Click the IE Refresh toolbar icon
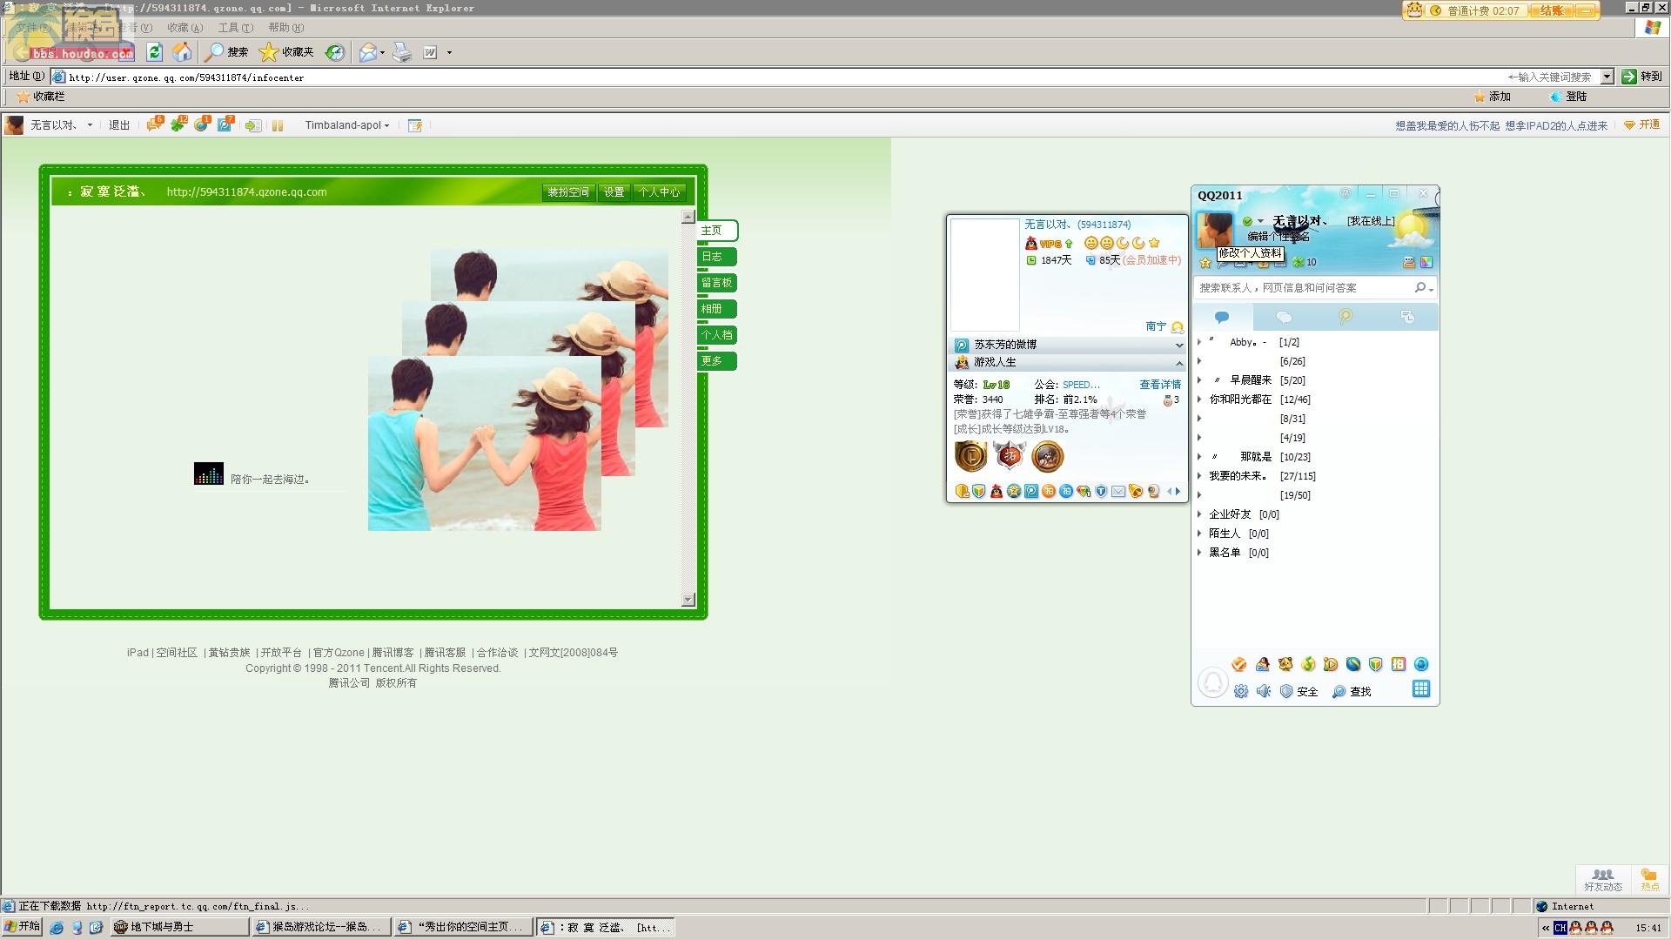This screenshot has width=1671, height=940. (154, 52)
